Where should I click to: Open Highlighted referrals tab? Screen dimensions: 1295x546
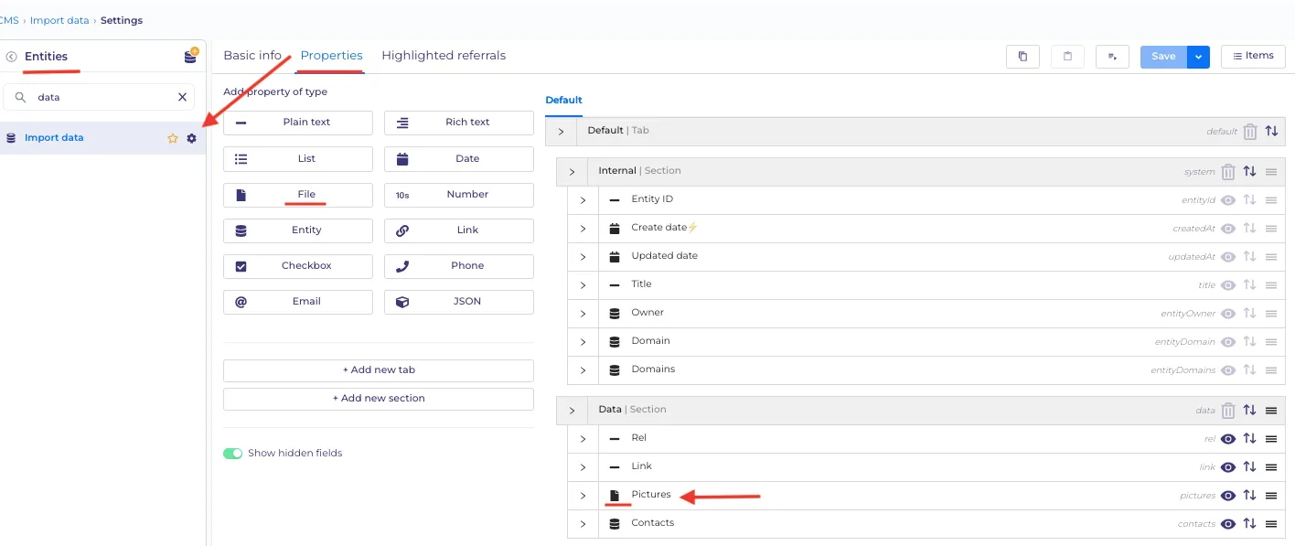click(444, 56)
